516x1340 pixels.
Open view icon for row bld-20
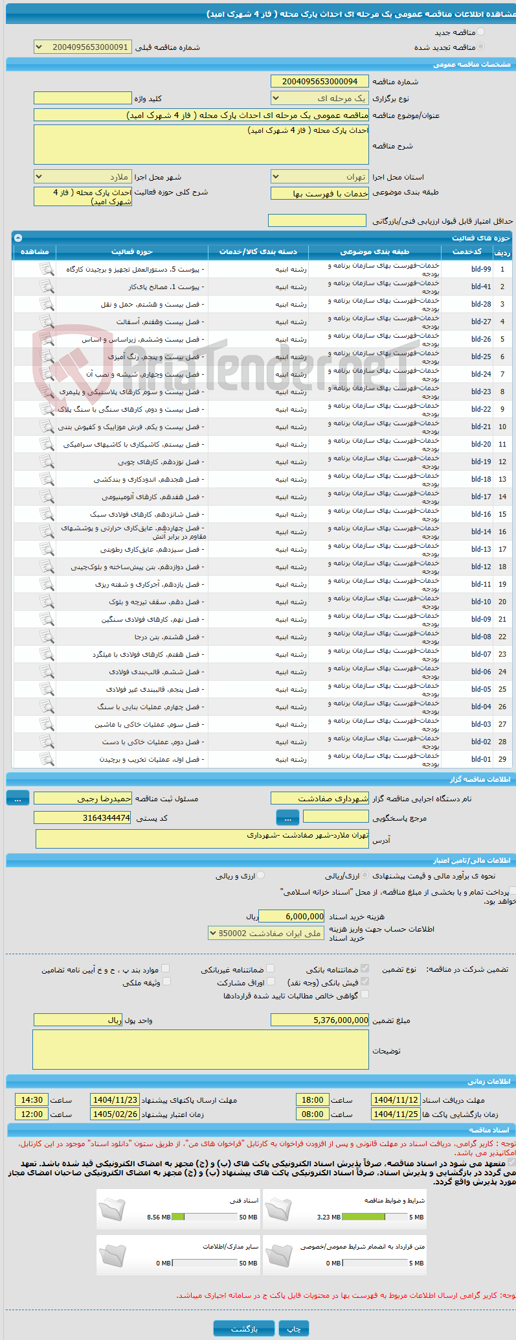coord(47,444)
